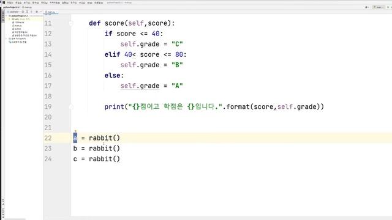Select main.py in the project tree
The width and height of the screenshot is (392, 220).
[x=17, y=26]
